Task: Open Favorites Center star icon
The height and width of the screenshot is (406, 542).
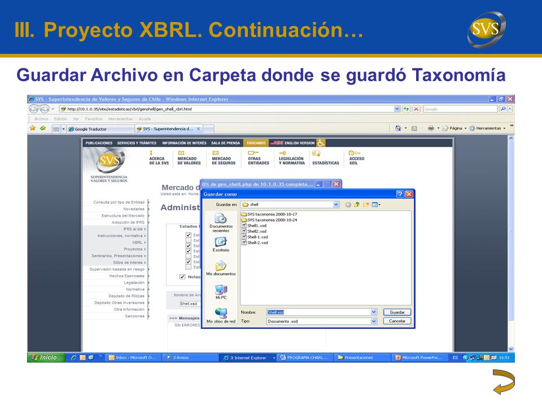Action: (33, 129)
